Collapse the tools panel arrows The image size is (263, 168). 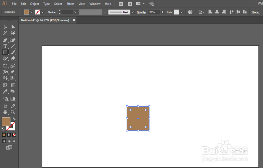3,18
